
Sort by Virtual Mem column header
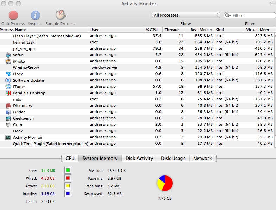[x=258, y=30]
